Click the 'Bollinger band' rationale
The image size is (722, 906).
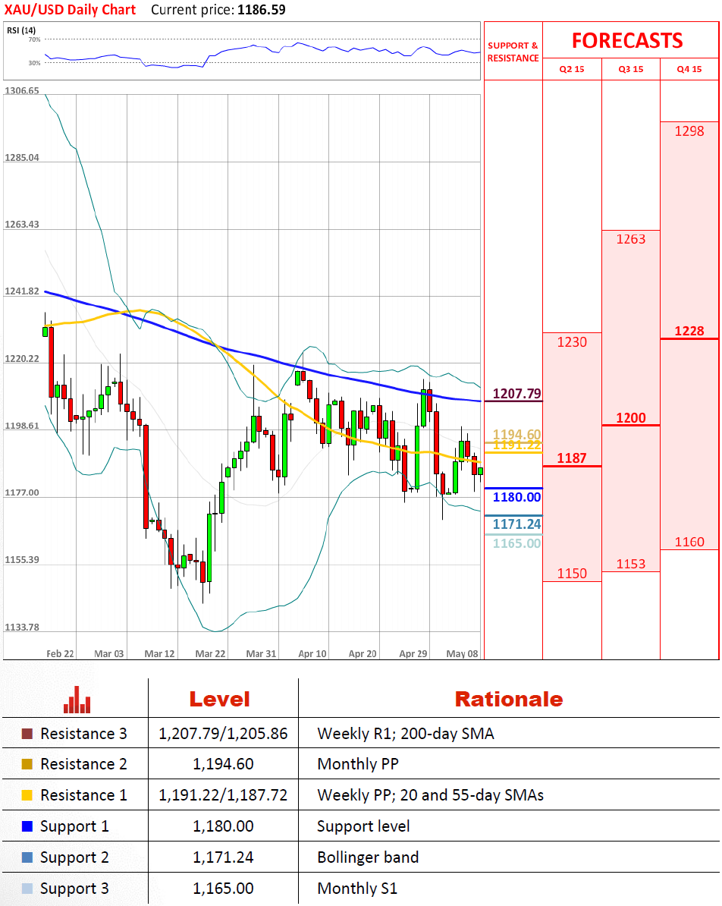click(368, 858)
